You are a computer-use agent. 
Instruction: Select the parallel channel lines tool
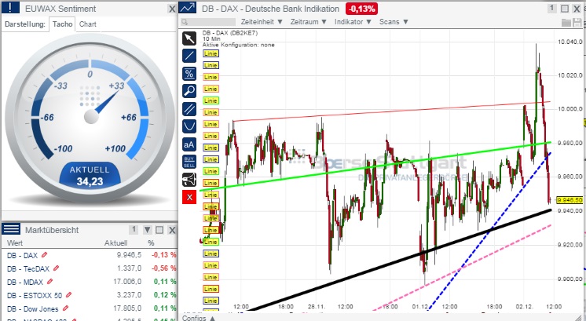(x=189, y=109)
